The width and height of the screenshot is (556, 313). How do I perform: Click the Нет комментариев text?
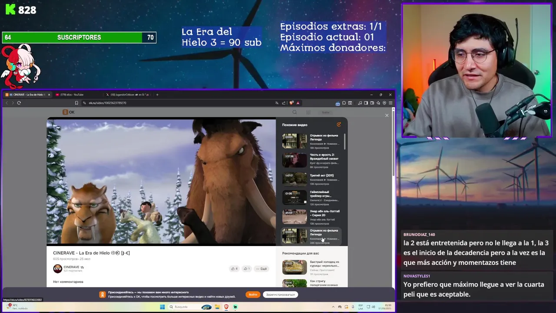point(68,282)
